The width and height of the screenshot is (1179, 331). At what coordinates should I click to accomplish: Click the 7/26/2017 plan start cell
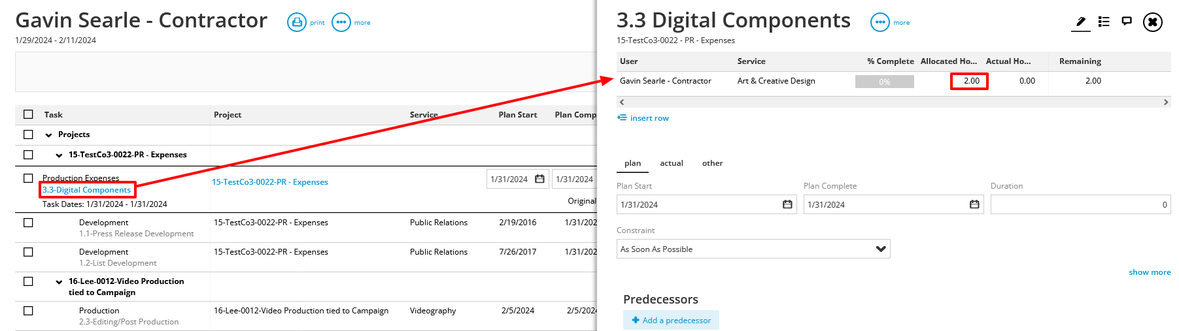click(518, 252)
